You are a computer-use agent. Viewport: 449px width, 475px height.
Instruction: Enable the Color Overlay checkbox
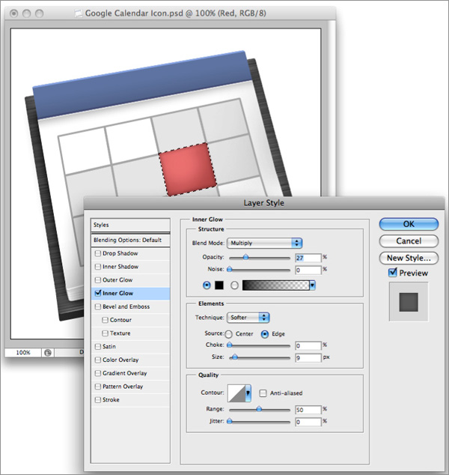tap(98, 360)
